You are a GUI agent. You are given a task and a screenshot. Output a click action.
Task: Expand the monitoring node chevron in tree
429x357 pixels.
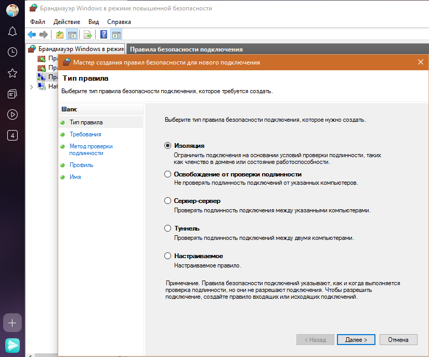click(x=32, y=87)
